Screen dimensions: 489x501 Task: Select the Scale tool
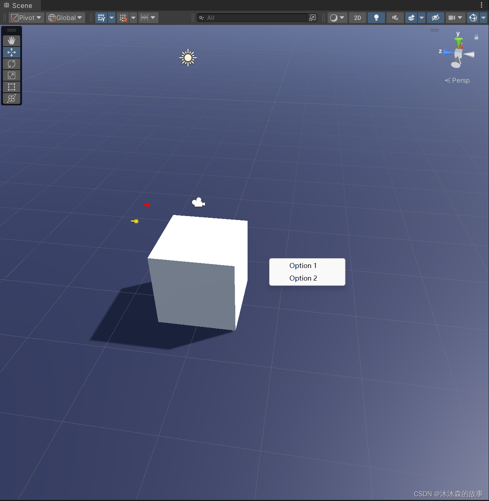[x=12, y=75]
